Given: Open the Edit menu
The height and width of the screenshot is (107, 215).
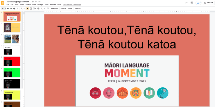Looking at the screenshot, I should 12,5.
